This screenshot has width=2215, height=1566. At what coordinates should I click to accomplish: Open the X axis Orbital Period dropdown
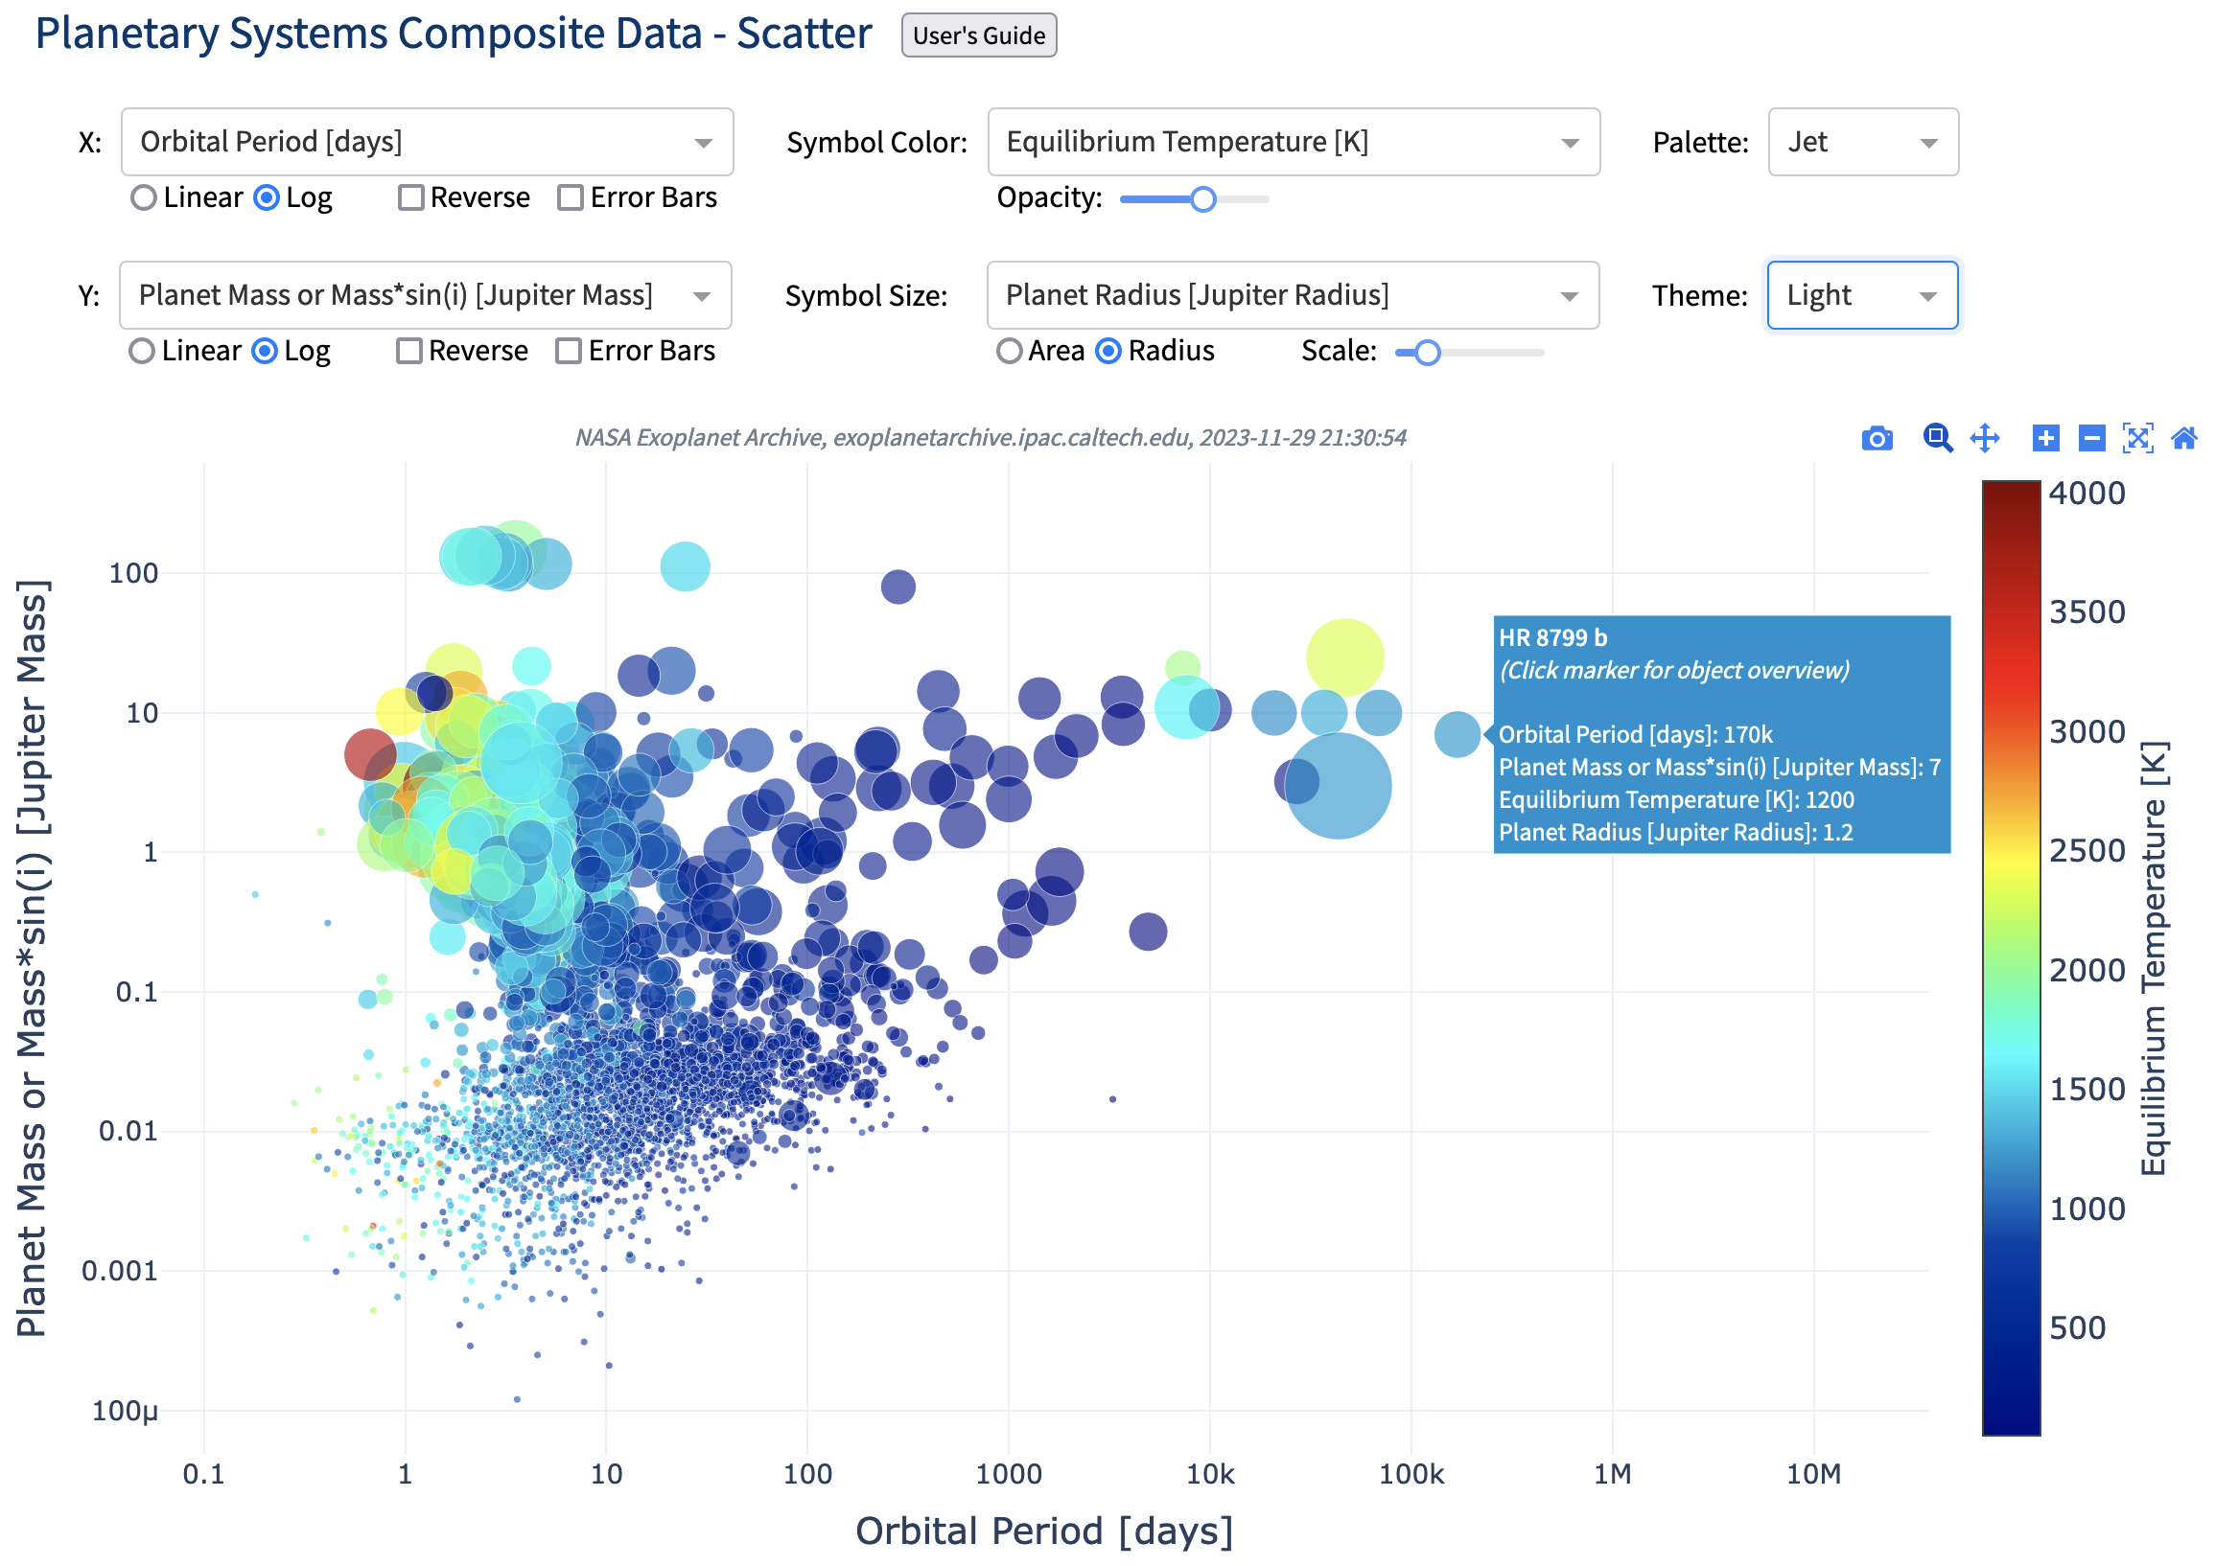point(427,142)
